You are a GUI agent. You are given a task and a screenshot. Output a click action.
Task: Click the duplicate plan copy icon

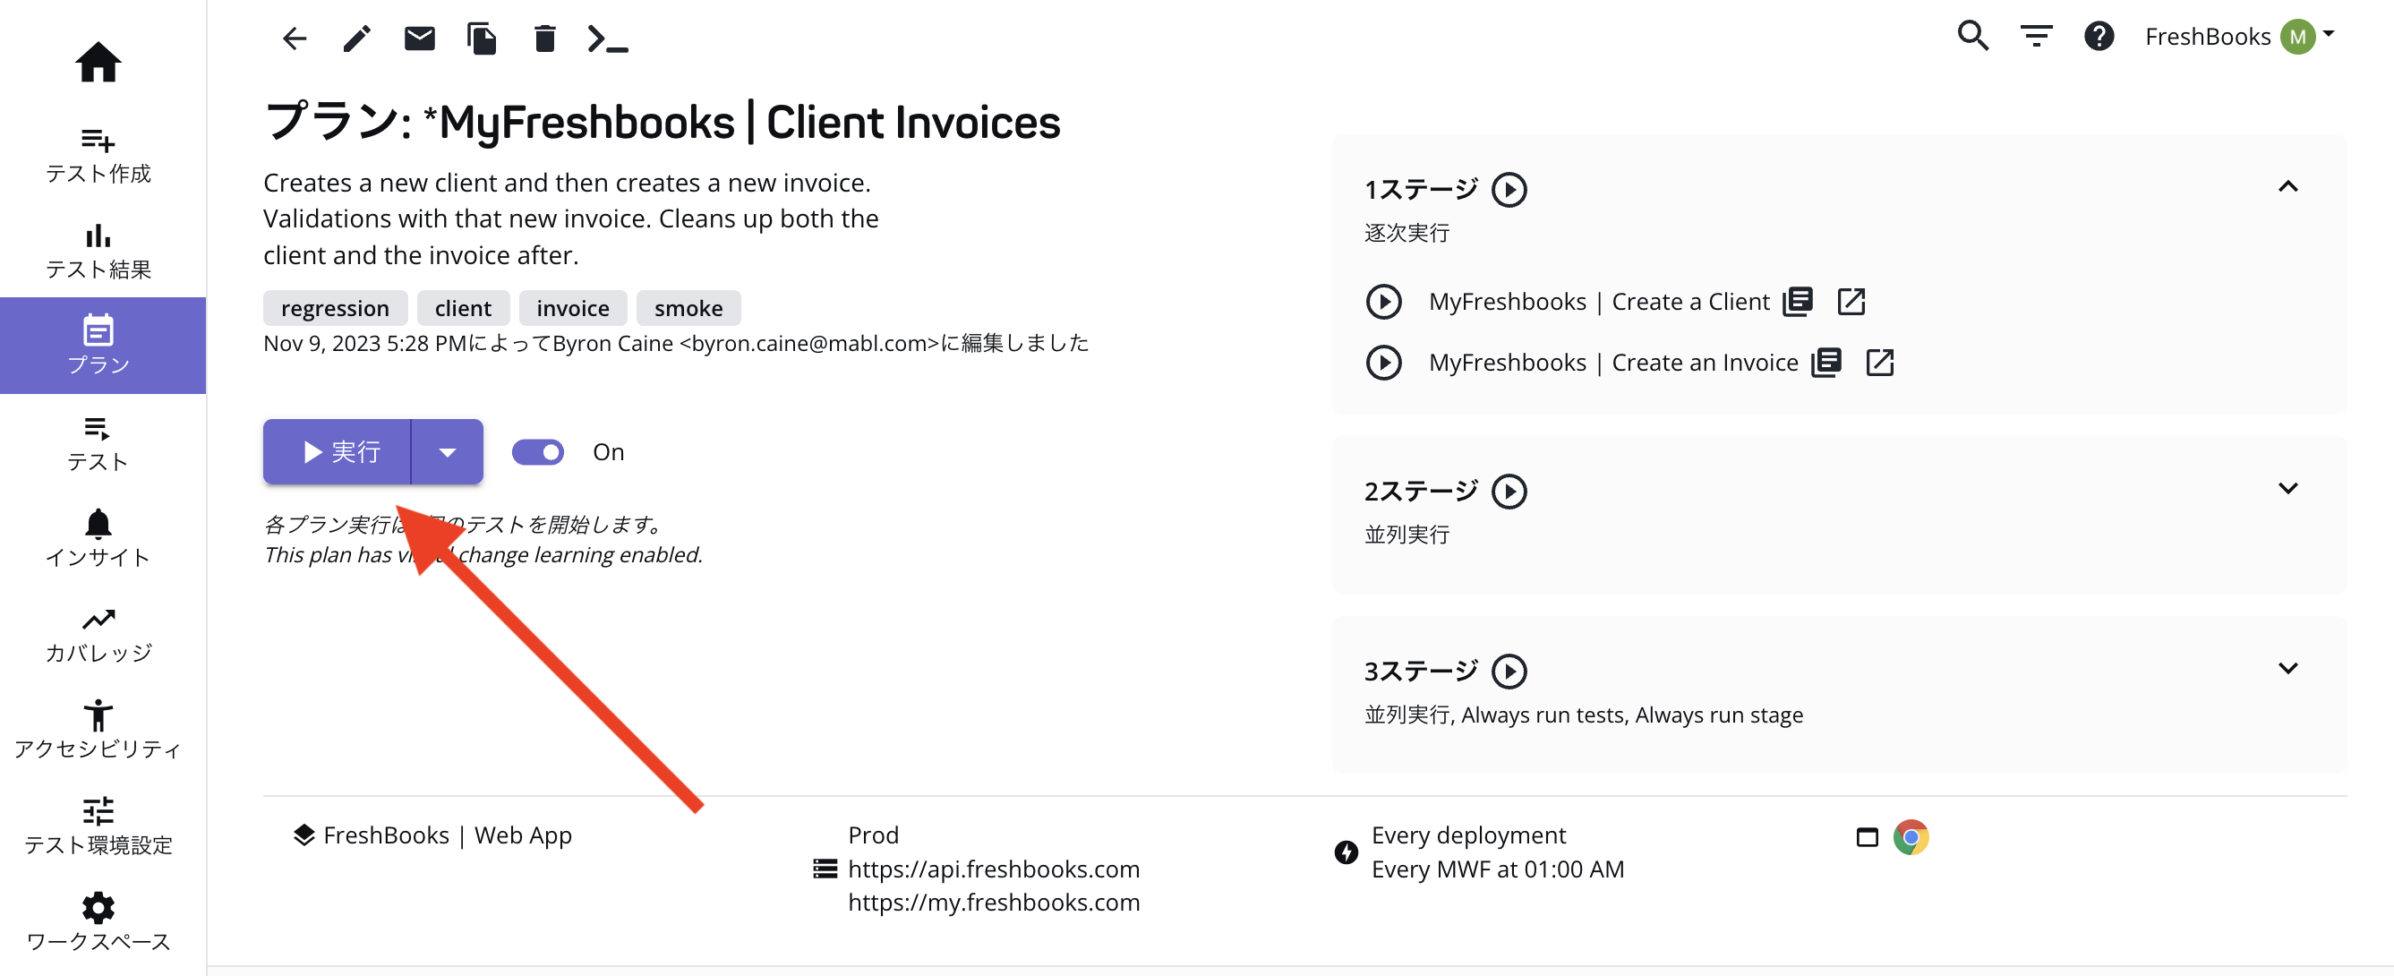(x=482, y=39)
